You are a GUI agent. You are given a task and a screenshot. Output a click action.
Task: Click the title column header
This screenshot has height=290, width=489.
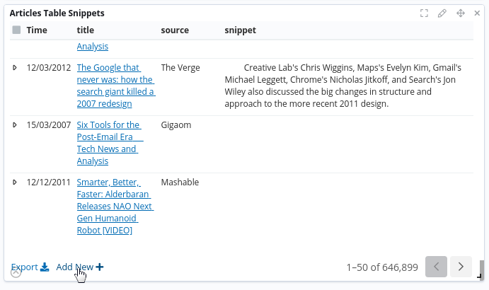coord(85,30)
